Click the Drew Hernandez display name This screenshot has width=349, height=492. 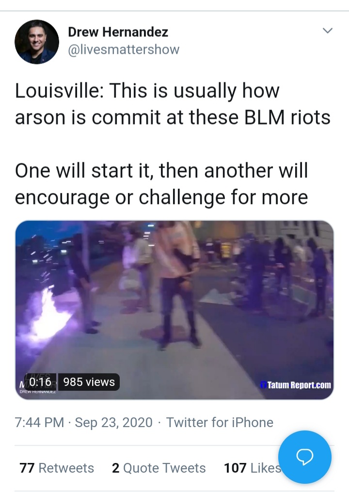coord(118,31)
